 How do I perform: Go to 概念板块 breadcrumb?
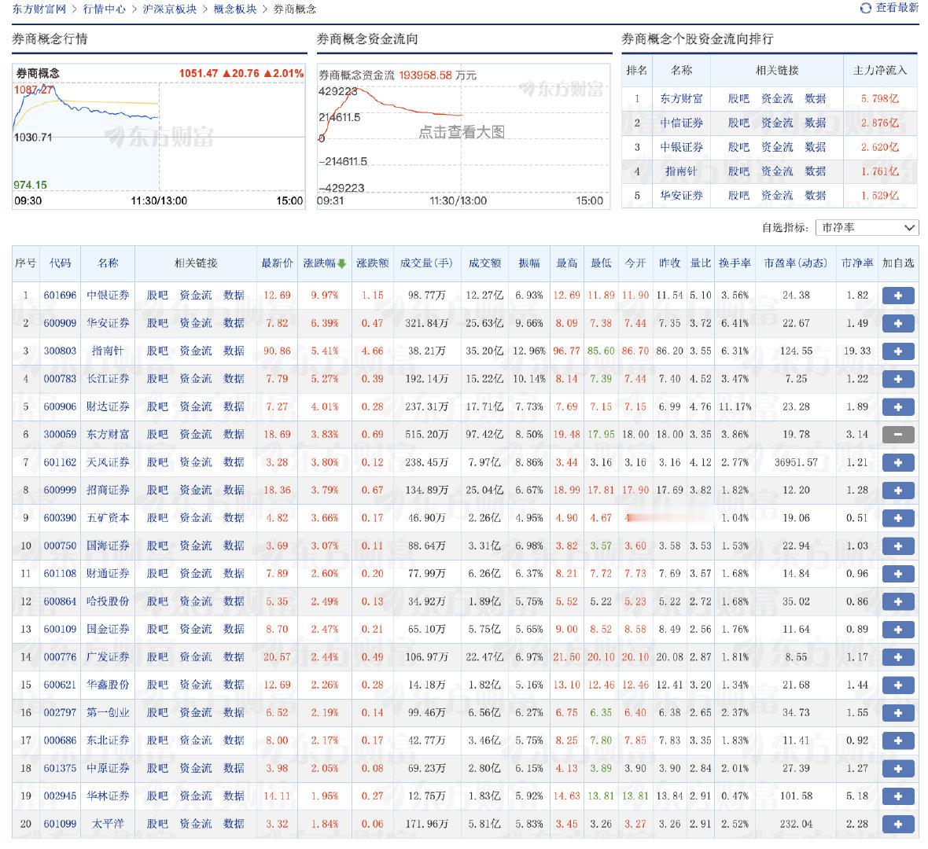[x=235, y=9]
